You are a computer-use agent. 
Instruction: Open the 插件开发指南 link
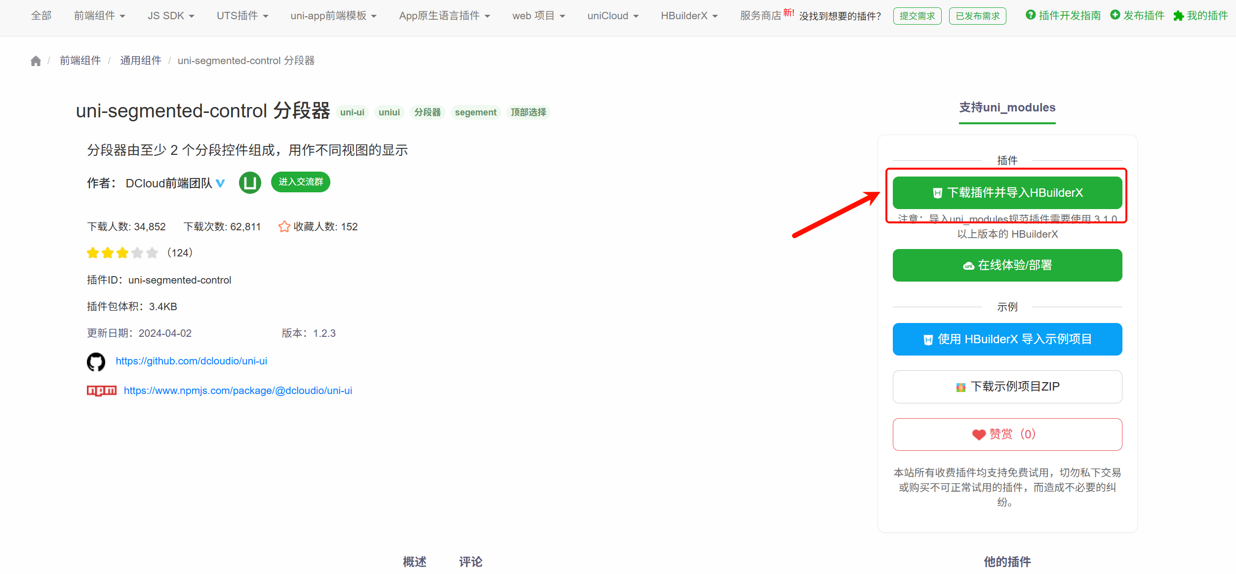[1070, 16]
